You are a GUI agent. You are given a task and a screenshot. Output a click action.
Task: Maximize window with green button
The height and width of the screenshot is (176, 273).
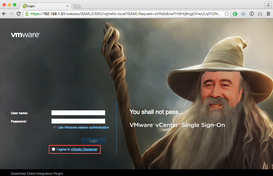coord(15,5)
